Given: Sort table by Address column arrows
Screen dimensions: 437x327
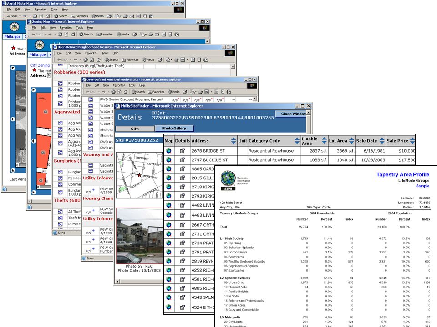Looking at the screenshot, I should point(234,141).
